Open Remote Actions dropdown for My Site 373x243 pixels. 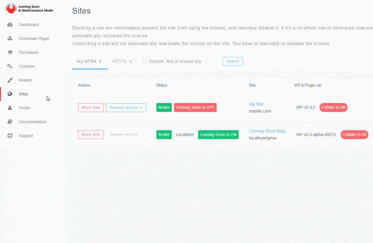click(126, 108)
